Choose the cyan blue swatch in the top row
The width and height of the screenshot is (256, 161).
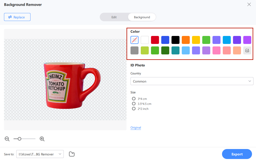227,40
